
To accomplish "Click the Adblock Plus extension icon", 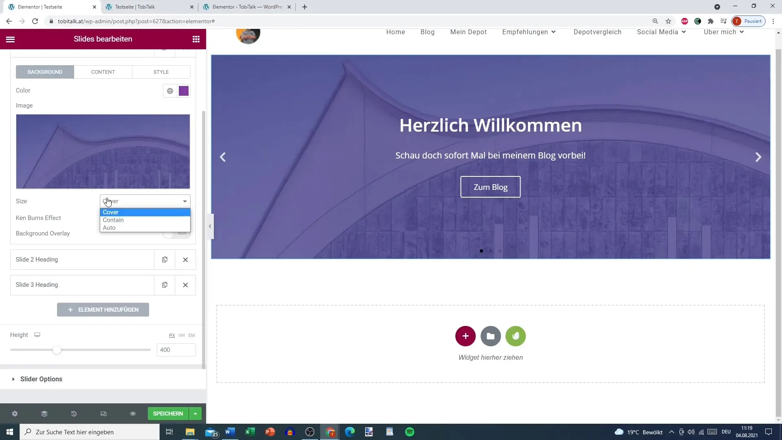I will (685, 21).
